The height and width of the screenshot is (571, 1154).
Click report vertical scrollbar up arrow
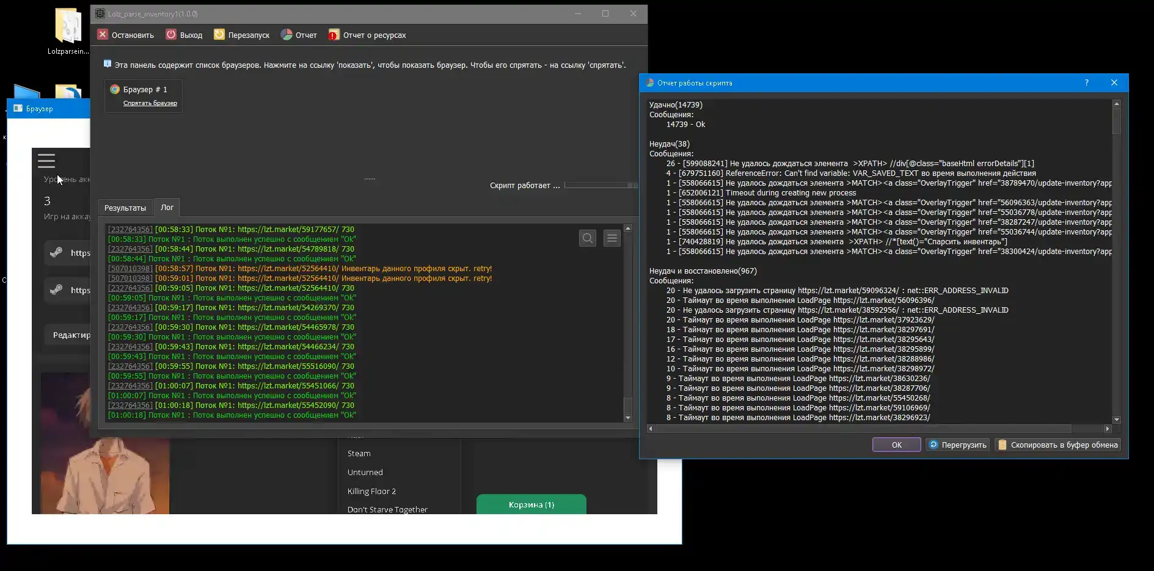1117,104
